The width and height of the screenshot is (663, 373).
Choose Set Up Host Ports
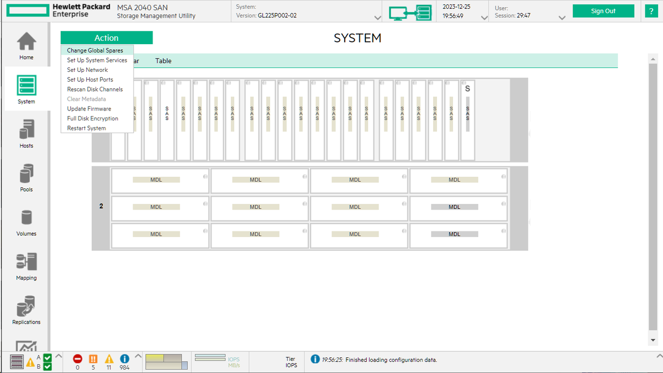97,80
